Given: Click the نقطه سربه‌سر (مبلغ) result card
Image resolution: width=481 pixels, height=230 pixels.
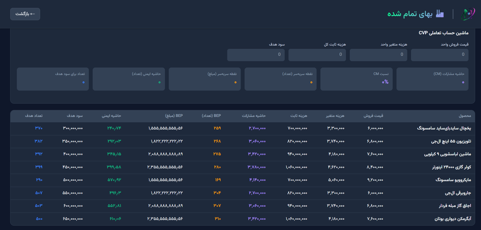Looking at the screenshot, I should pyautogui.click(x=205, y=79).
